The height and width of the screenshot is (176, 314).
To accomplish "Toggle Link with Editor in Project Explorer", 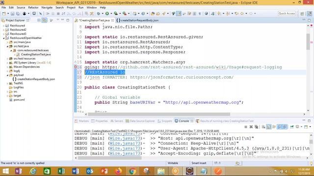I will pos(45,20).
